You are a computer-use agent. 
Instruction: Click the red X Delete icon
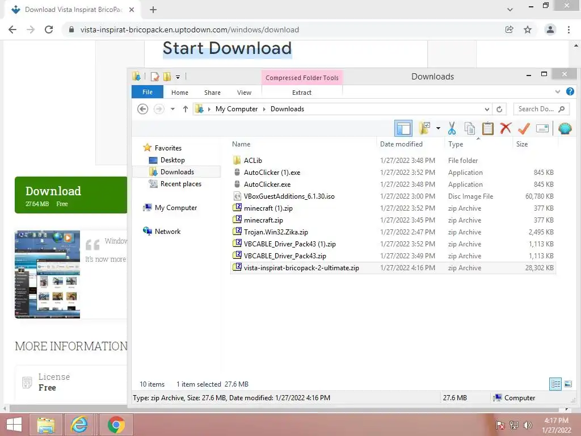pyautogui.click(x=506, y=129)
